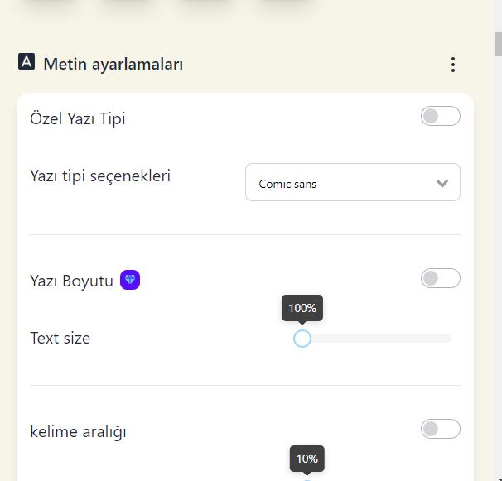Click the Text size slider handle
The height and width of the screenshot is (481, 502).
302,339
